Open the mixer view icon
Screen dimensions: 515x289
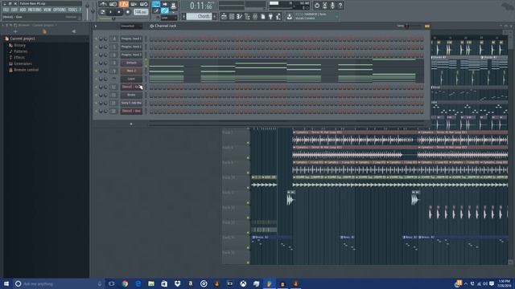tap(255, 16)
